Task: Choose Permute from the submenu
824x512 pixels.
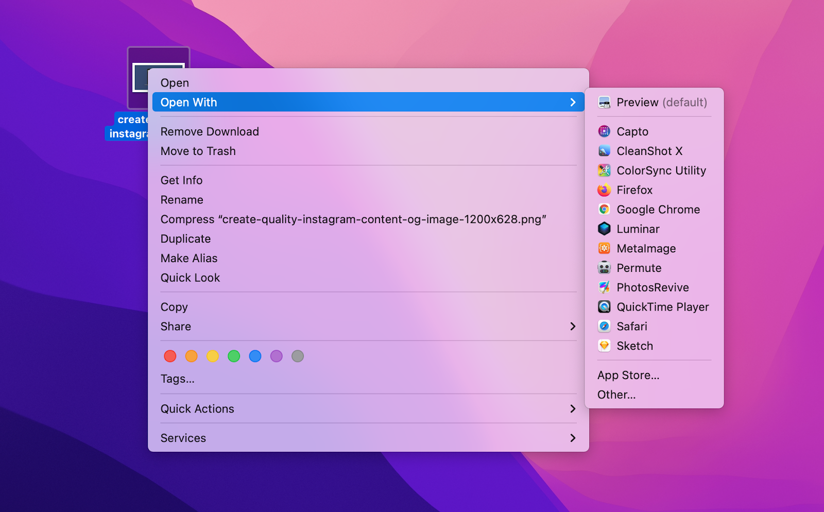Action: (x=639, y=268)
